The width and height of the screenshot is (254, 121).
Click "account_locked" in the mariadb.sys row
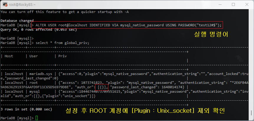[223, 74]
